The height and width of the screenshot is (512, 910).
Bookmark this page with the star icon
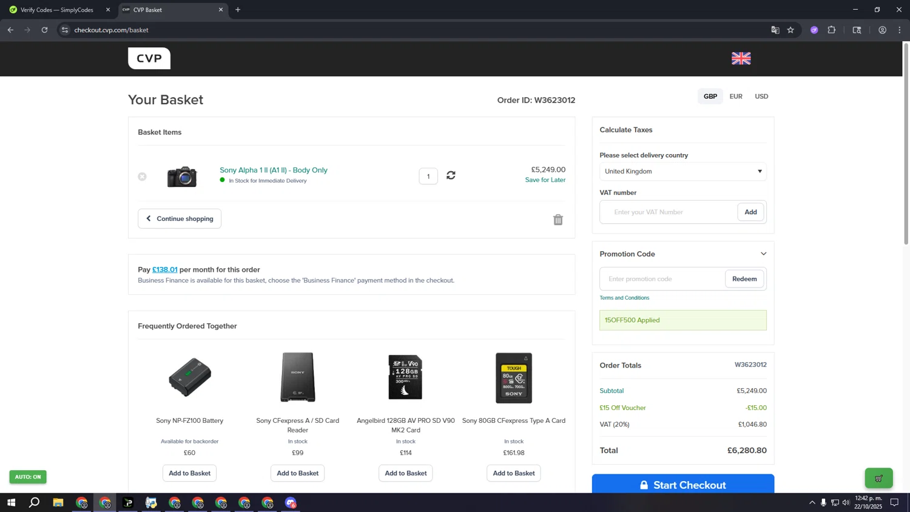click(x=790, y=30)
